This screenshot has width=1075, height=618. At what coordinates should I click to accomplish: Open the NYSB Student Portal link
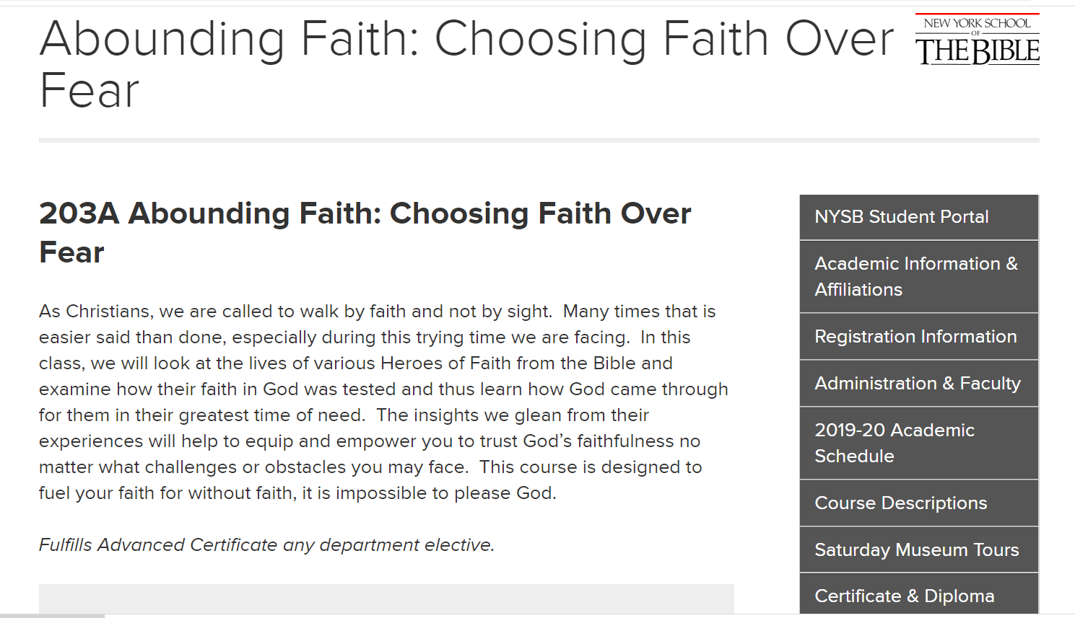pos(919,217)
